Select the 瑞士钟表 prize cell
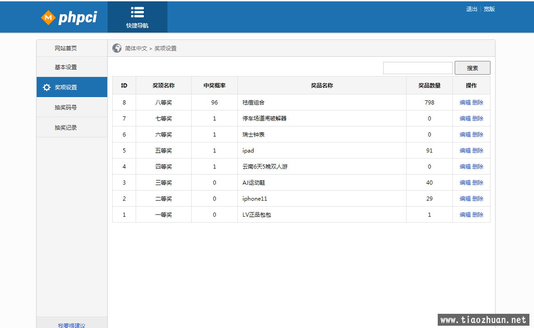534x328 pixels. [x=322, y=134]
